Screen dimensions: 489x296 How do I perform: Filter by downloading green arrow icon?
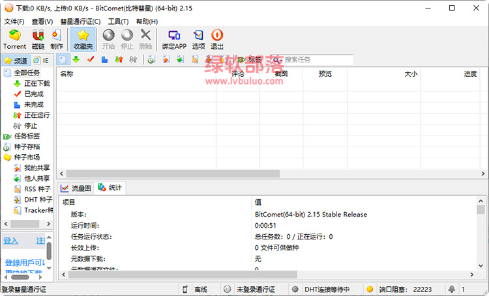76,59
